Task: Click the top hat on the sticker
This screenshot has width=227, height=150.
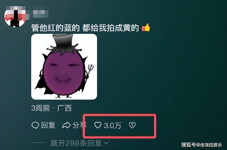Action: pyautogui.click(x=63, y=42)
